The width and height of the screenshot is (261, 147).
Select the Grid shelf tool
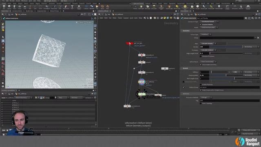pyautogui.click(x=25, y=7)
